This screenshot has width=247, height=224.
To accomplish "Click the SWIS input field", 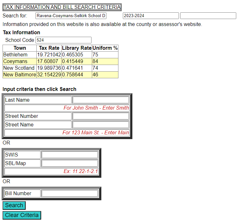I will pyautogui.click(x=70, y=155).
